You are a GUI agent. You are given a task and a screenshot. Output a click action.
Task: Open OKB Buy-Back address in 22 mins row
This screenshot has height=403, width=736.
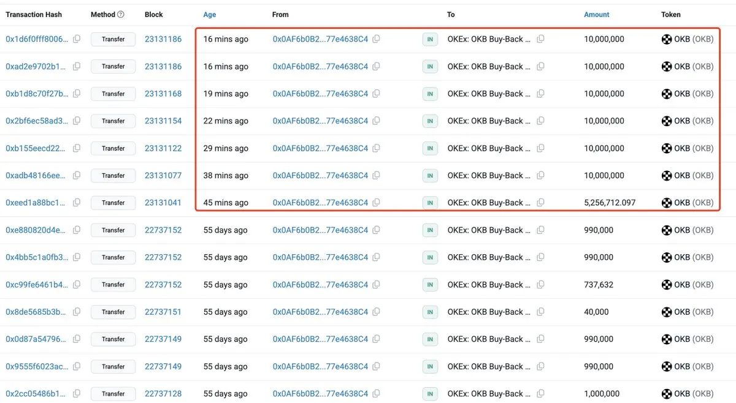pyautogui.click(x=489, y=121)
